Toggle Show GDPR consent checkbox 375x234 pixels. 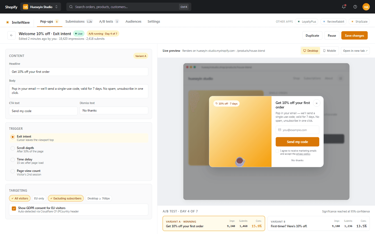(14, 208)
